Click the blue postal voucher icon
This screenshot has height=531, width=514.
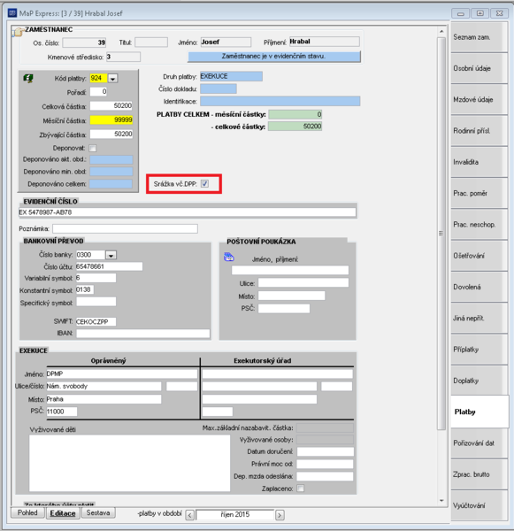pos(229,257)
